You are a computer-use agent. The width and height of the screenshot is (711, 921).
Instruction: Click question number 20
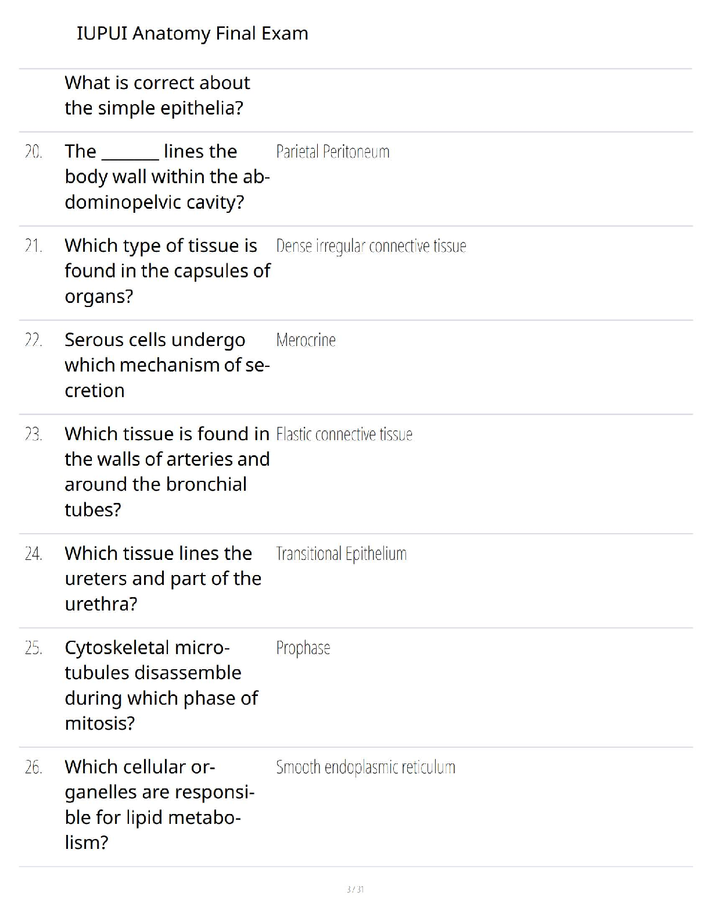33,152
